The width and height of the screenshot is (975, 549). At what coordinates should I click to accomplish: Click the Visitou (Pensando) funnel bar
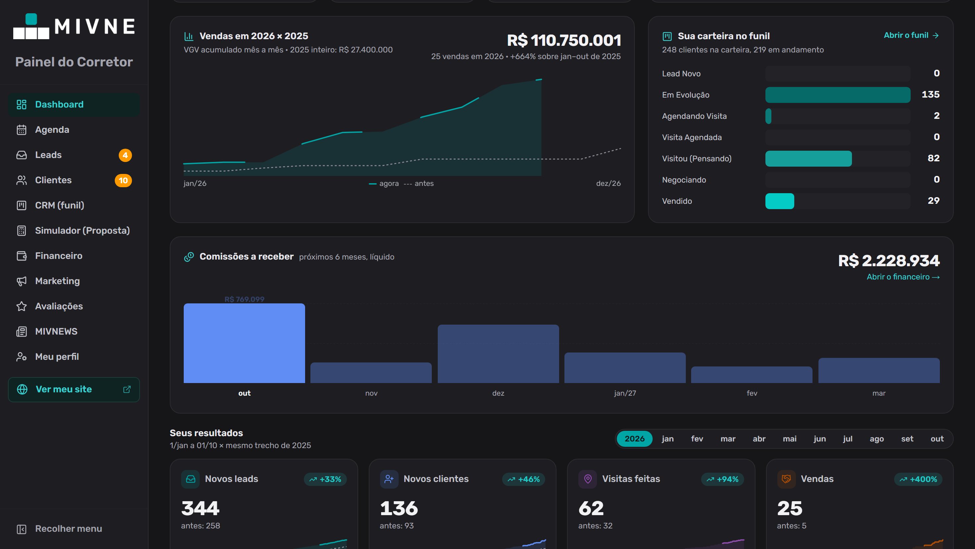809,158
